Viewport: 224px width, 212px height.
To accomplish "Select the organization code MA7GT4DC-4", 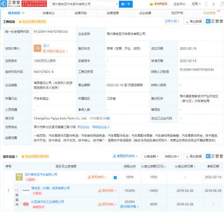I will coord(44,72).
